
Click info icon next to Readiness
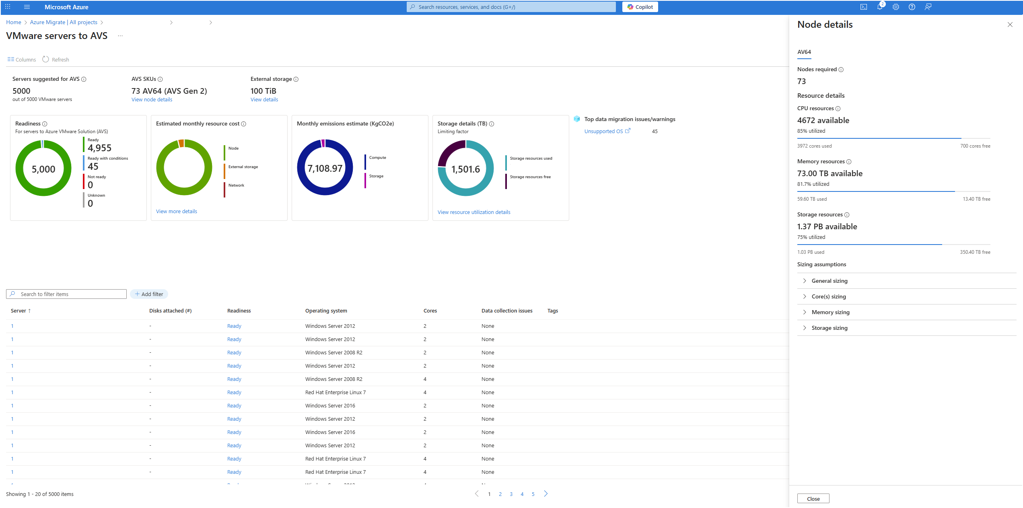pos(45,124)
